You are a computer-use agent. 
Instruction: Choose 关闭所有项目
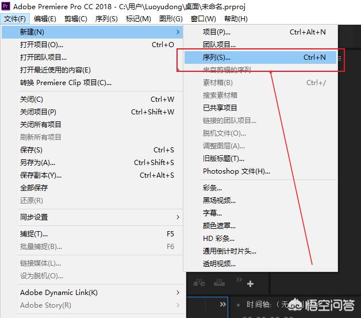point(93,125)
